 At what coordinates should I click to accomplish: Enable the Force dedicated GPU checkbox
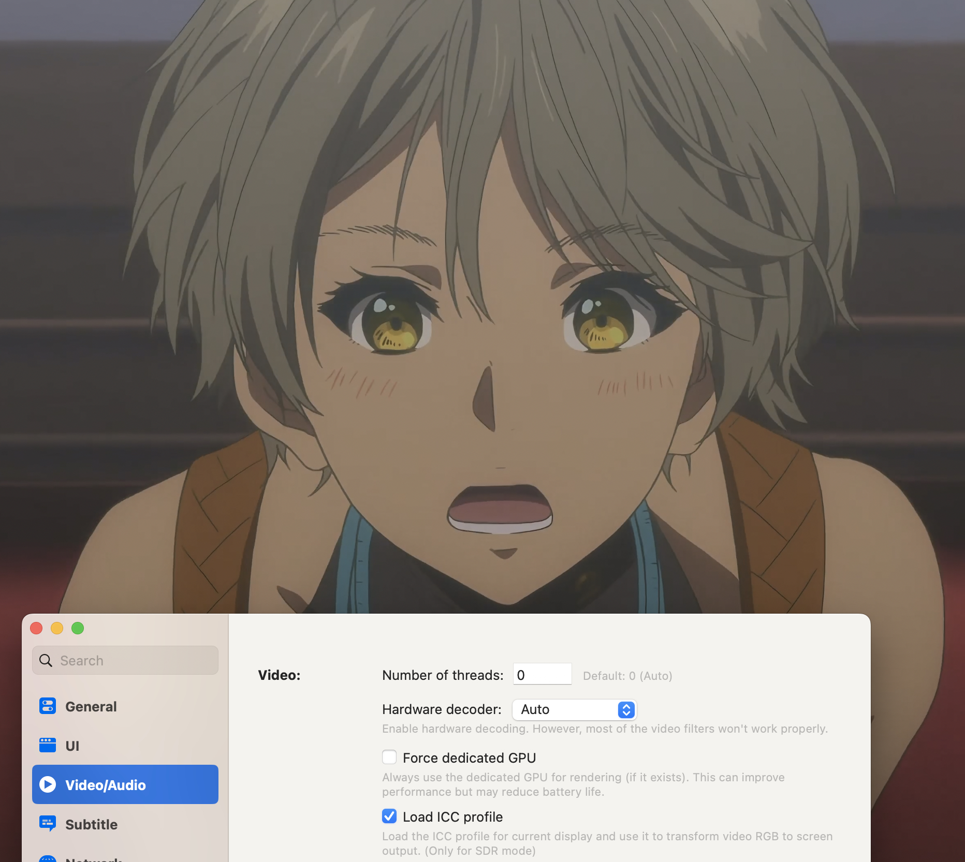[389, 757]
